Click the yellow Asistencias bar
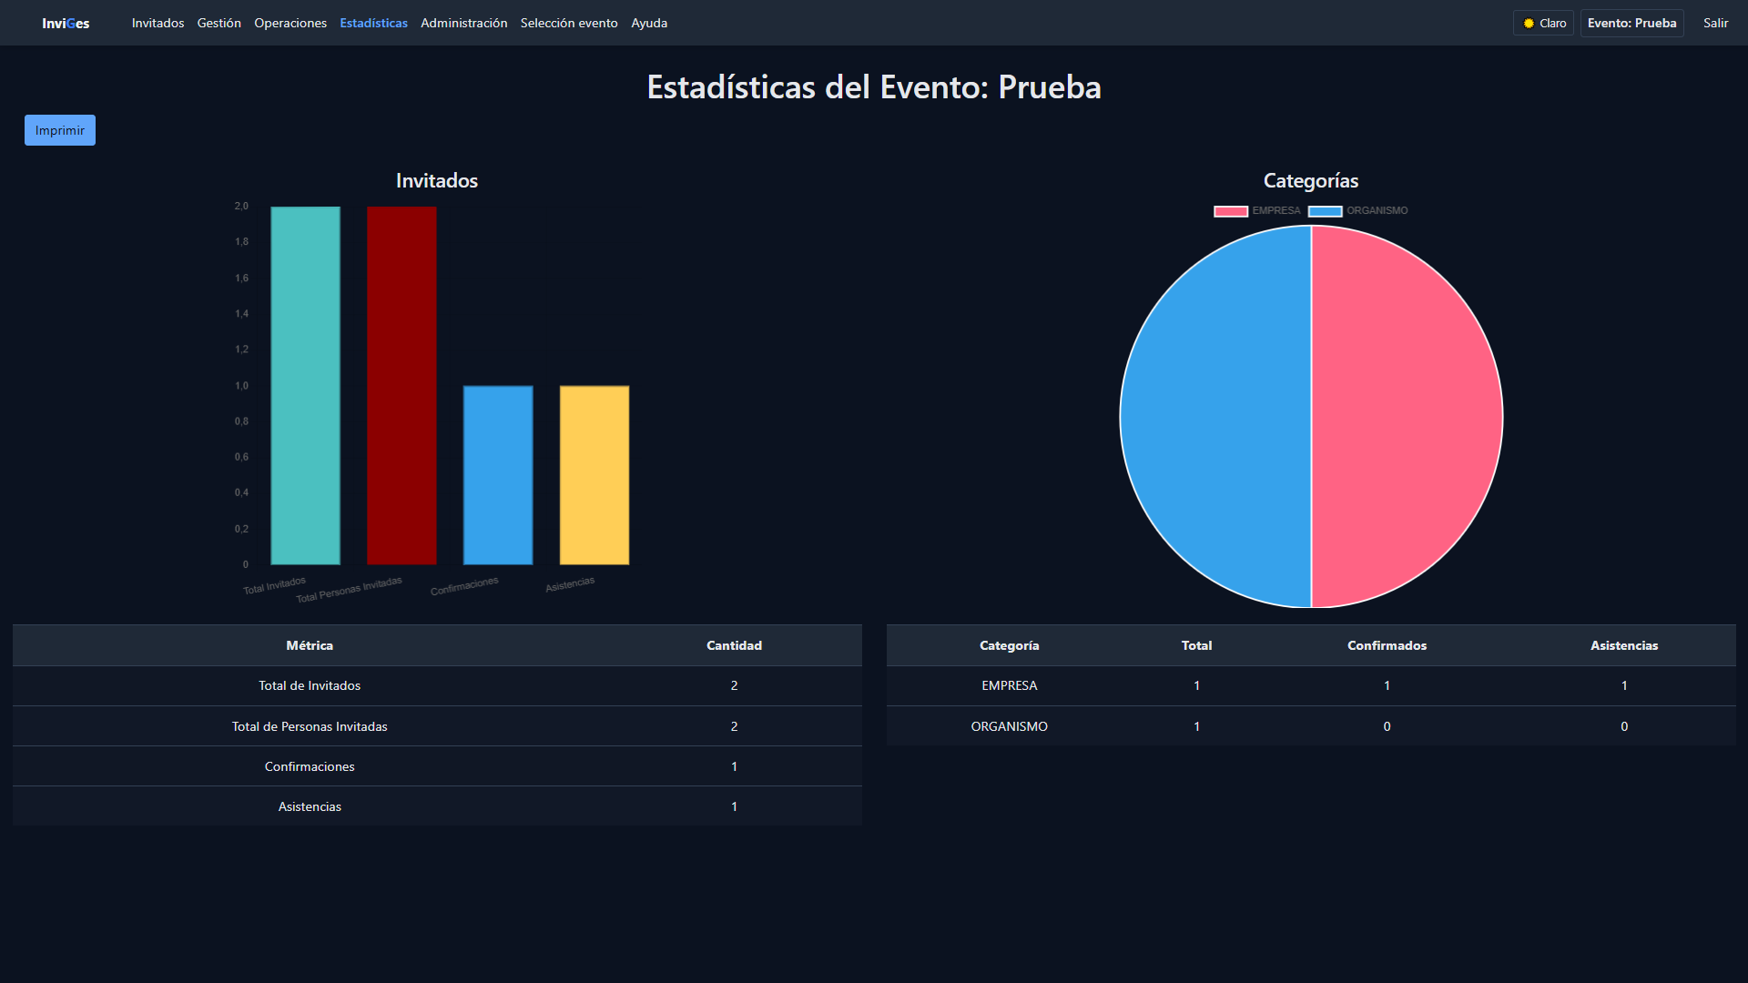1748x983 pixels. tap(594, 474)
